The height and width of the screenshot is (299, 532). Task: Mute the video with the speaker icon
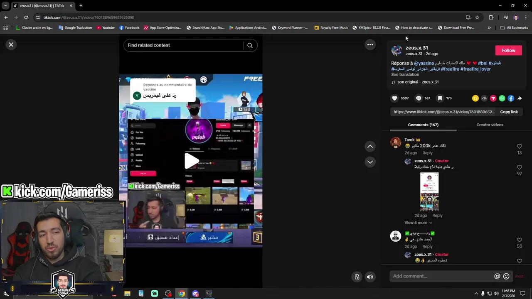370,277
